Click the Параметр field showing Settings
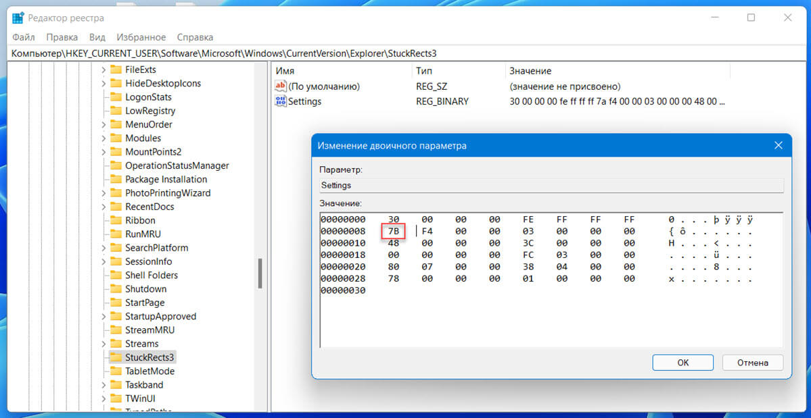This screenshot has height=418, width=811. 551,185
